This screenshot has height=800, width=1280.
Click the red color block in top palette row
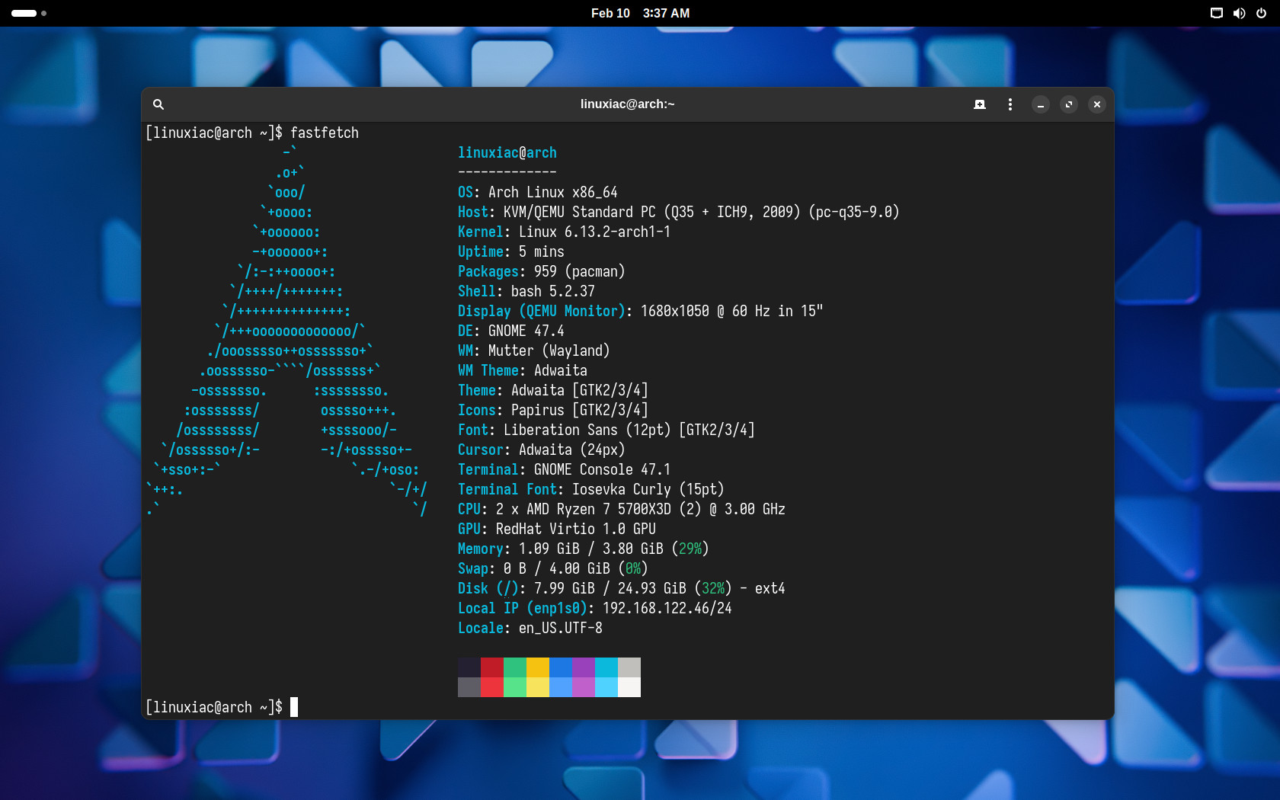(492, 667)
